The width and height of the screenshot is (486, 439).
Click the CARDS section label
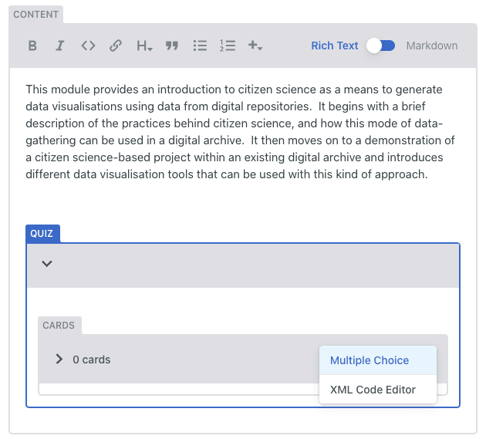click(x=59, y=326)
